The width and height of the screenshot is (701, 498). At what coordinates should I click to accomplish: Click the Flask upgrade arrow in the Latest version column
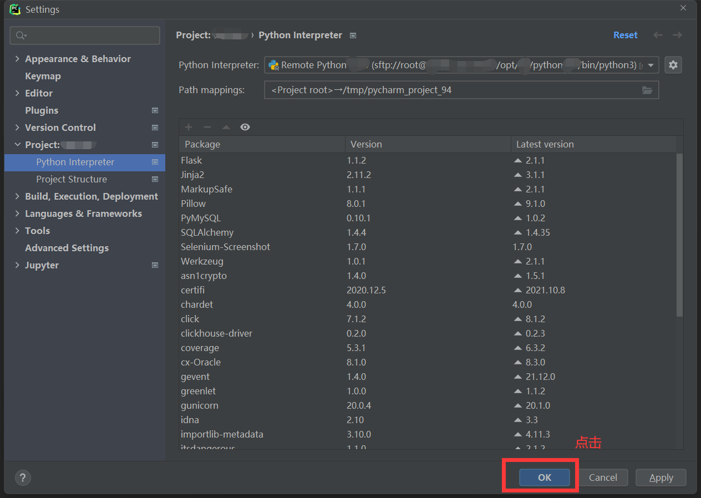[518, 160]
